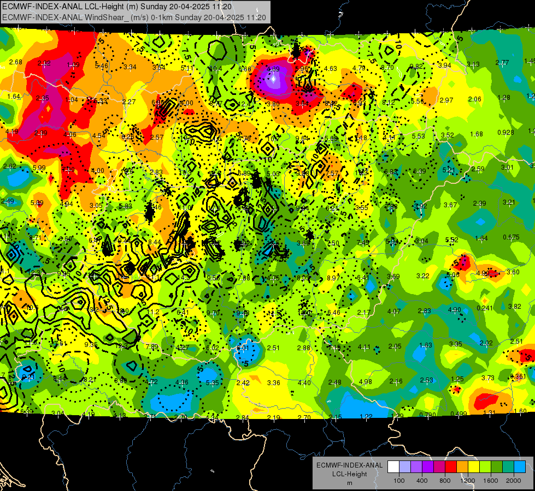Click the shear value 3.13

(473, 64)
